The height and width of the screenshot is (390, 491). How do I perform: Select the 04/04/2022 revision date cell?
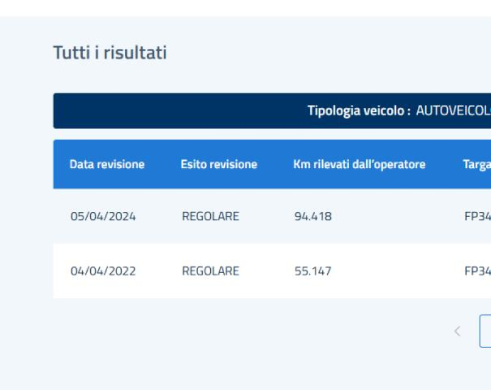click(x=103, y=271)
